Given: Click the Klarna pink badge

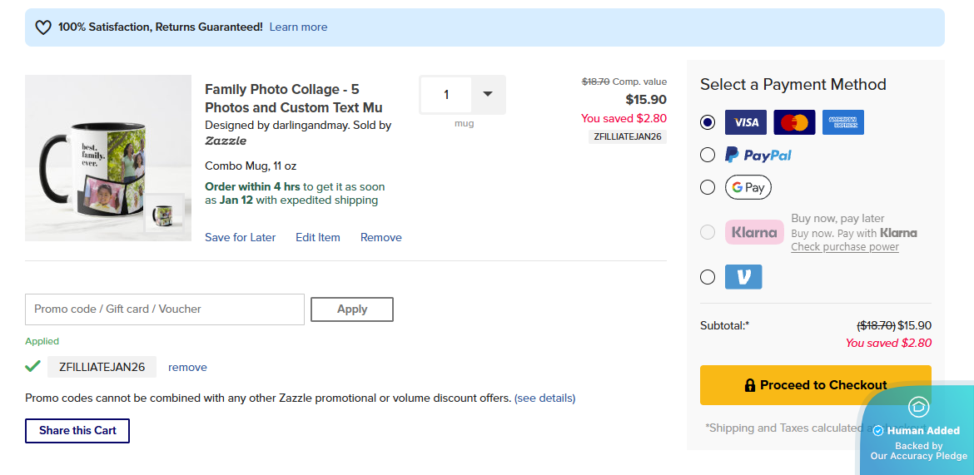Looking at the screenshot, I should [754, 232].
